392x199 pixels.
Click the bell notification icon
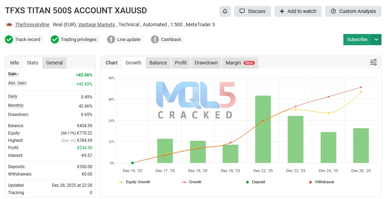tap(225, 11)
